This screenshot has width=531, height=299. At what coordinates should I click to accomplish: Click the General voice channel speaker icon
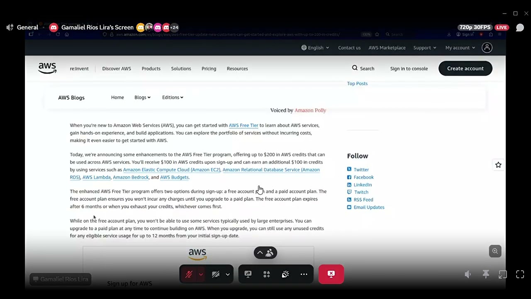tap(10, 27)
